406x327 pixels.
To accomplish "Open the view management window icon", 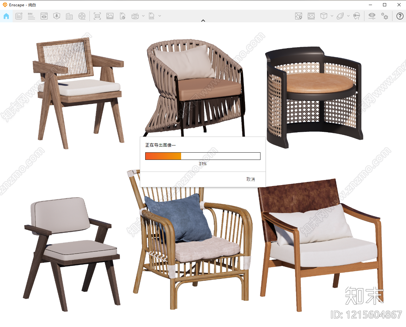I will (44, 16).
